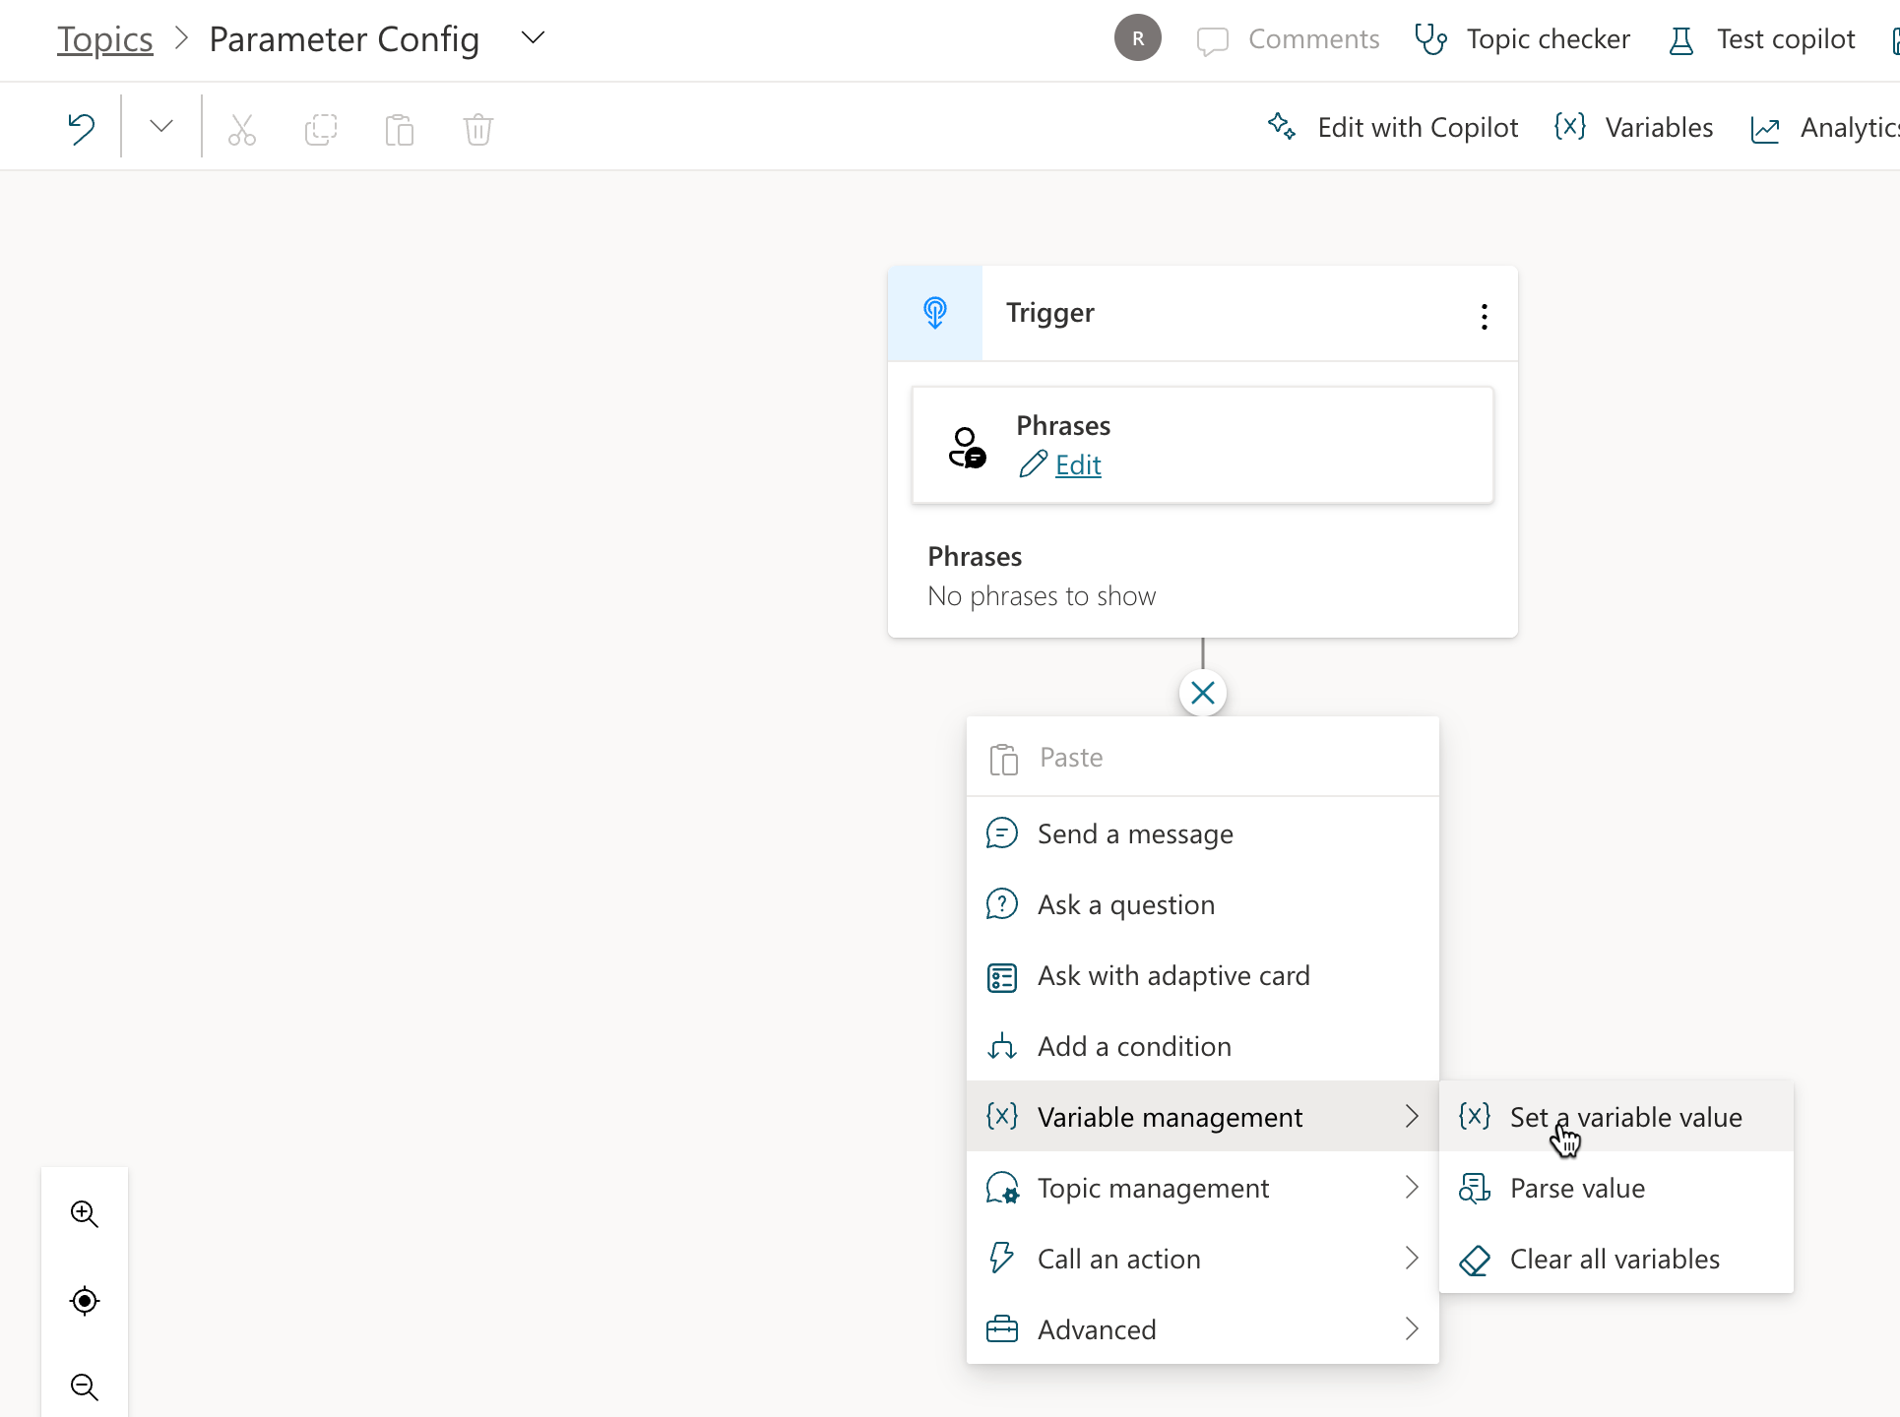This screenshot has height=1417, width=1900.
Task: Click the zoom in magnifier icon
Action: click(x=85, y=1214)
